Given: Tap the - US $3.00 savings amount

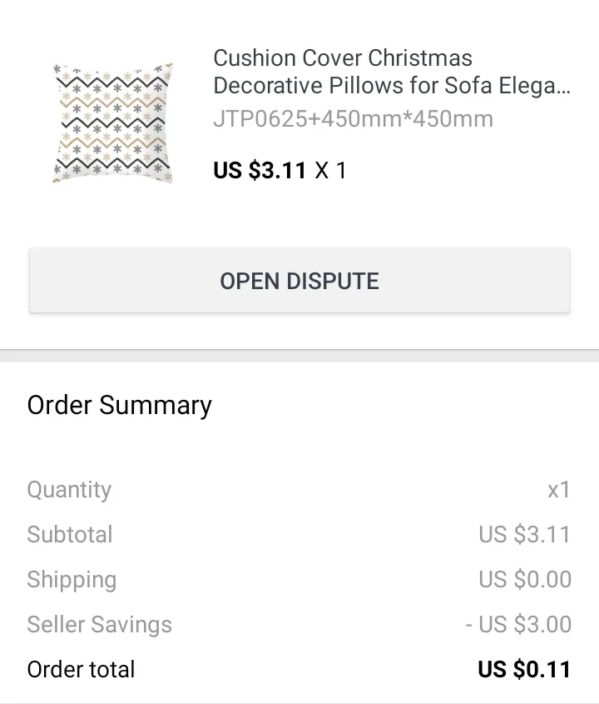Looking at the screenshot, I should point(518,625).
